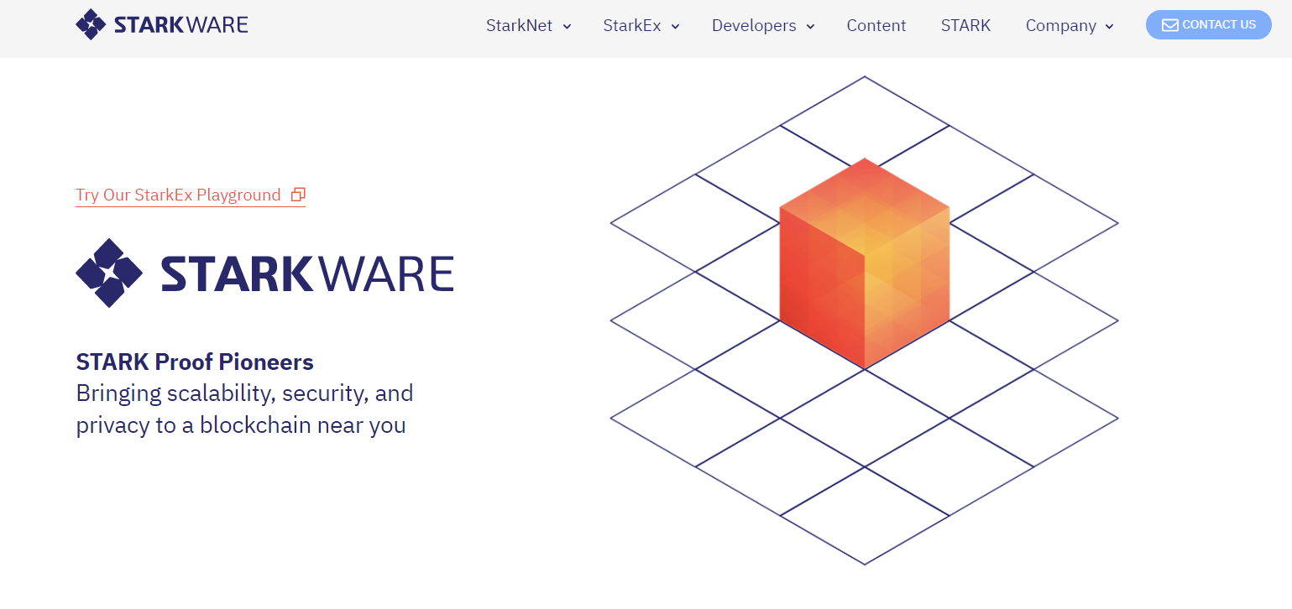Open the Developers menu item

tap(753, 26)
